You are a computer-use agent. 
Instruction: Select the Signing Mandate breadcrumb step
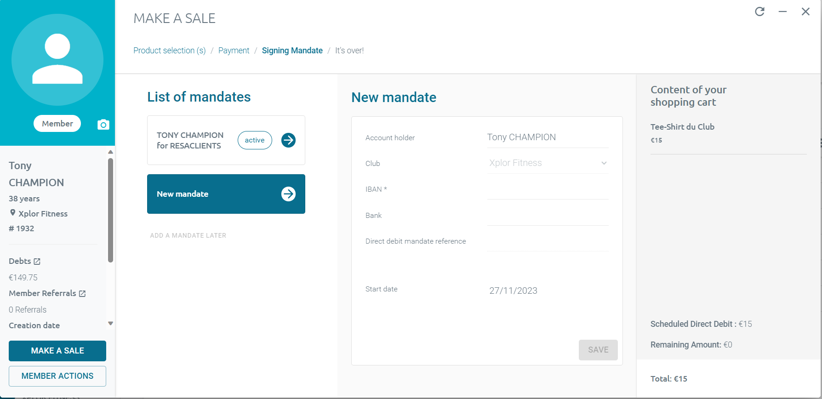point(292,51)
